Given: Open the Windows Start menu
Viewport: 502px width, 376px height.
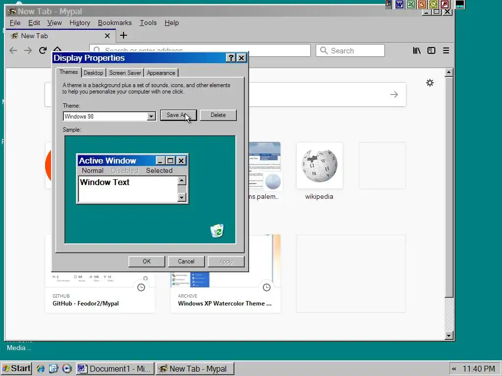Looking at the screenshot, I should pos(16,369).
